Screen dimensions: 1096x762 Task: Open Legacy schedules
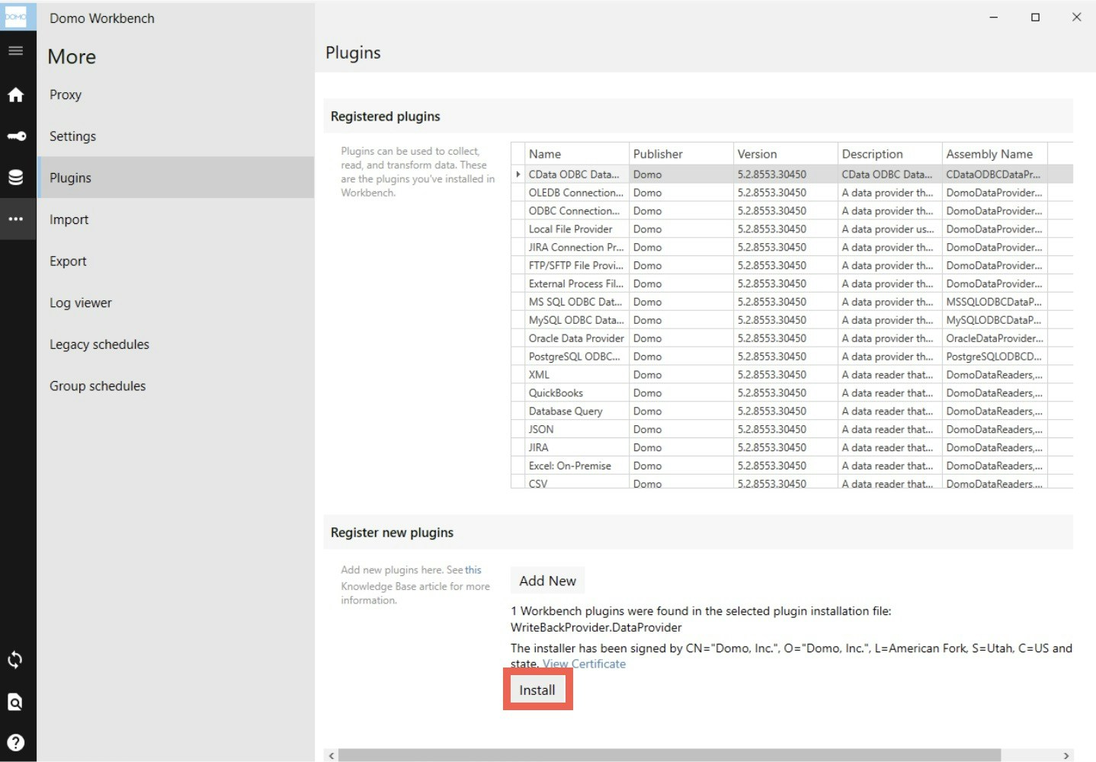(x=175, y=344)
